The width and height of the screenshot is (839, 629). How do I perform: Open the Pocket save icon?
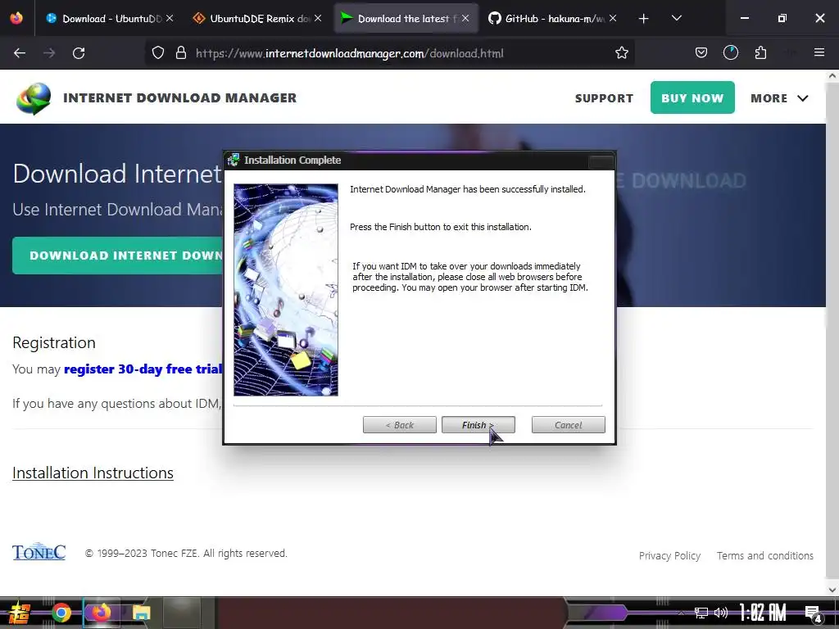click(701, 53)
